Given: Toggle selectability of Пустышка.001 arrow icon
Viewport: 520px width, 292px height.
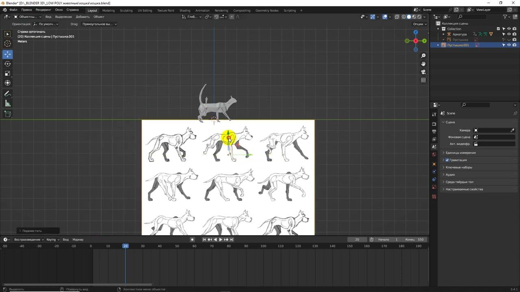Looking at the screenshot, I should 504,45.
